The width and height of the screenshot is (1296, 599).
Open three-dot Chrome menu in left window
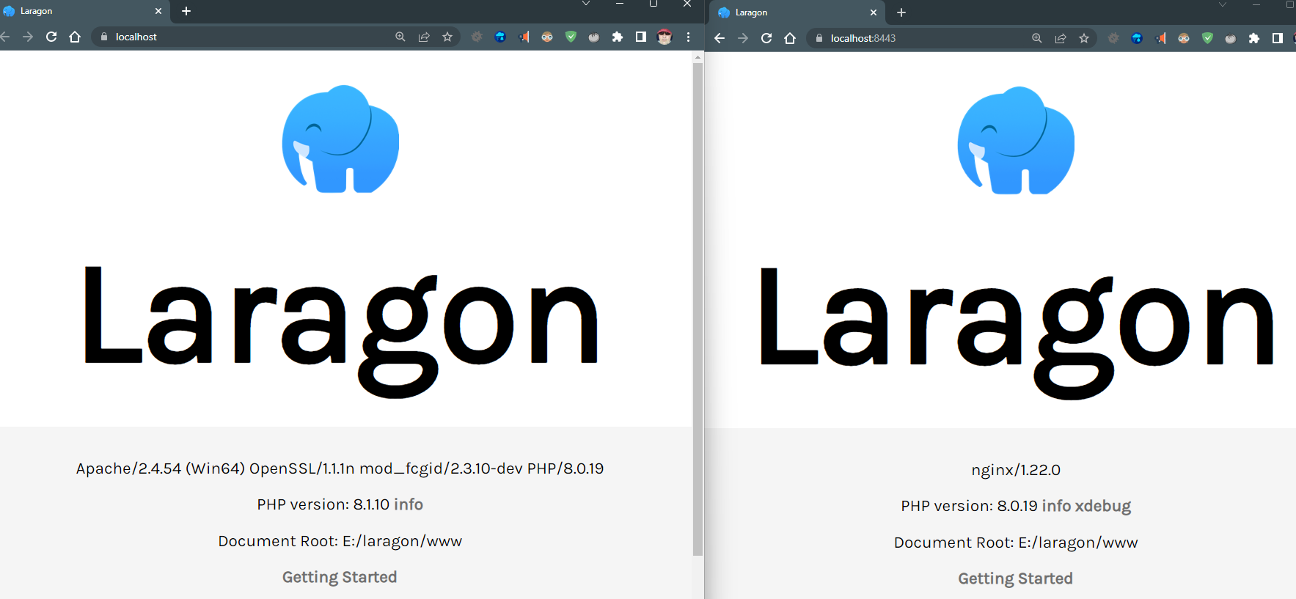coord(688,37)
